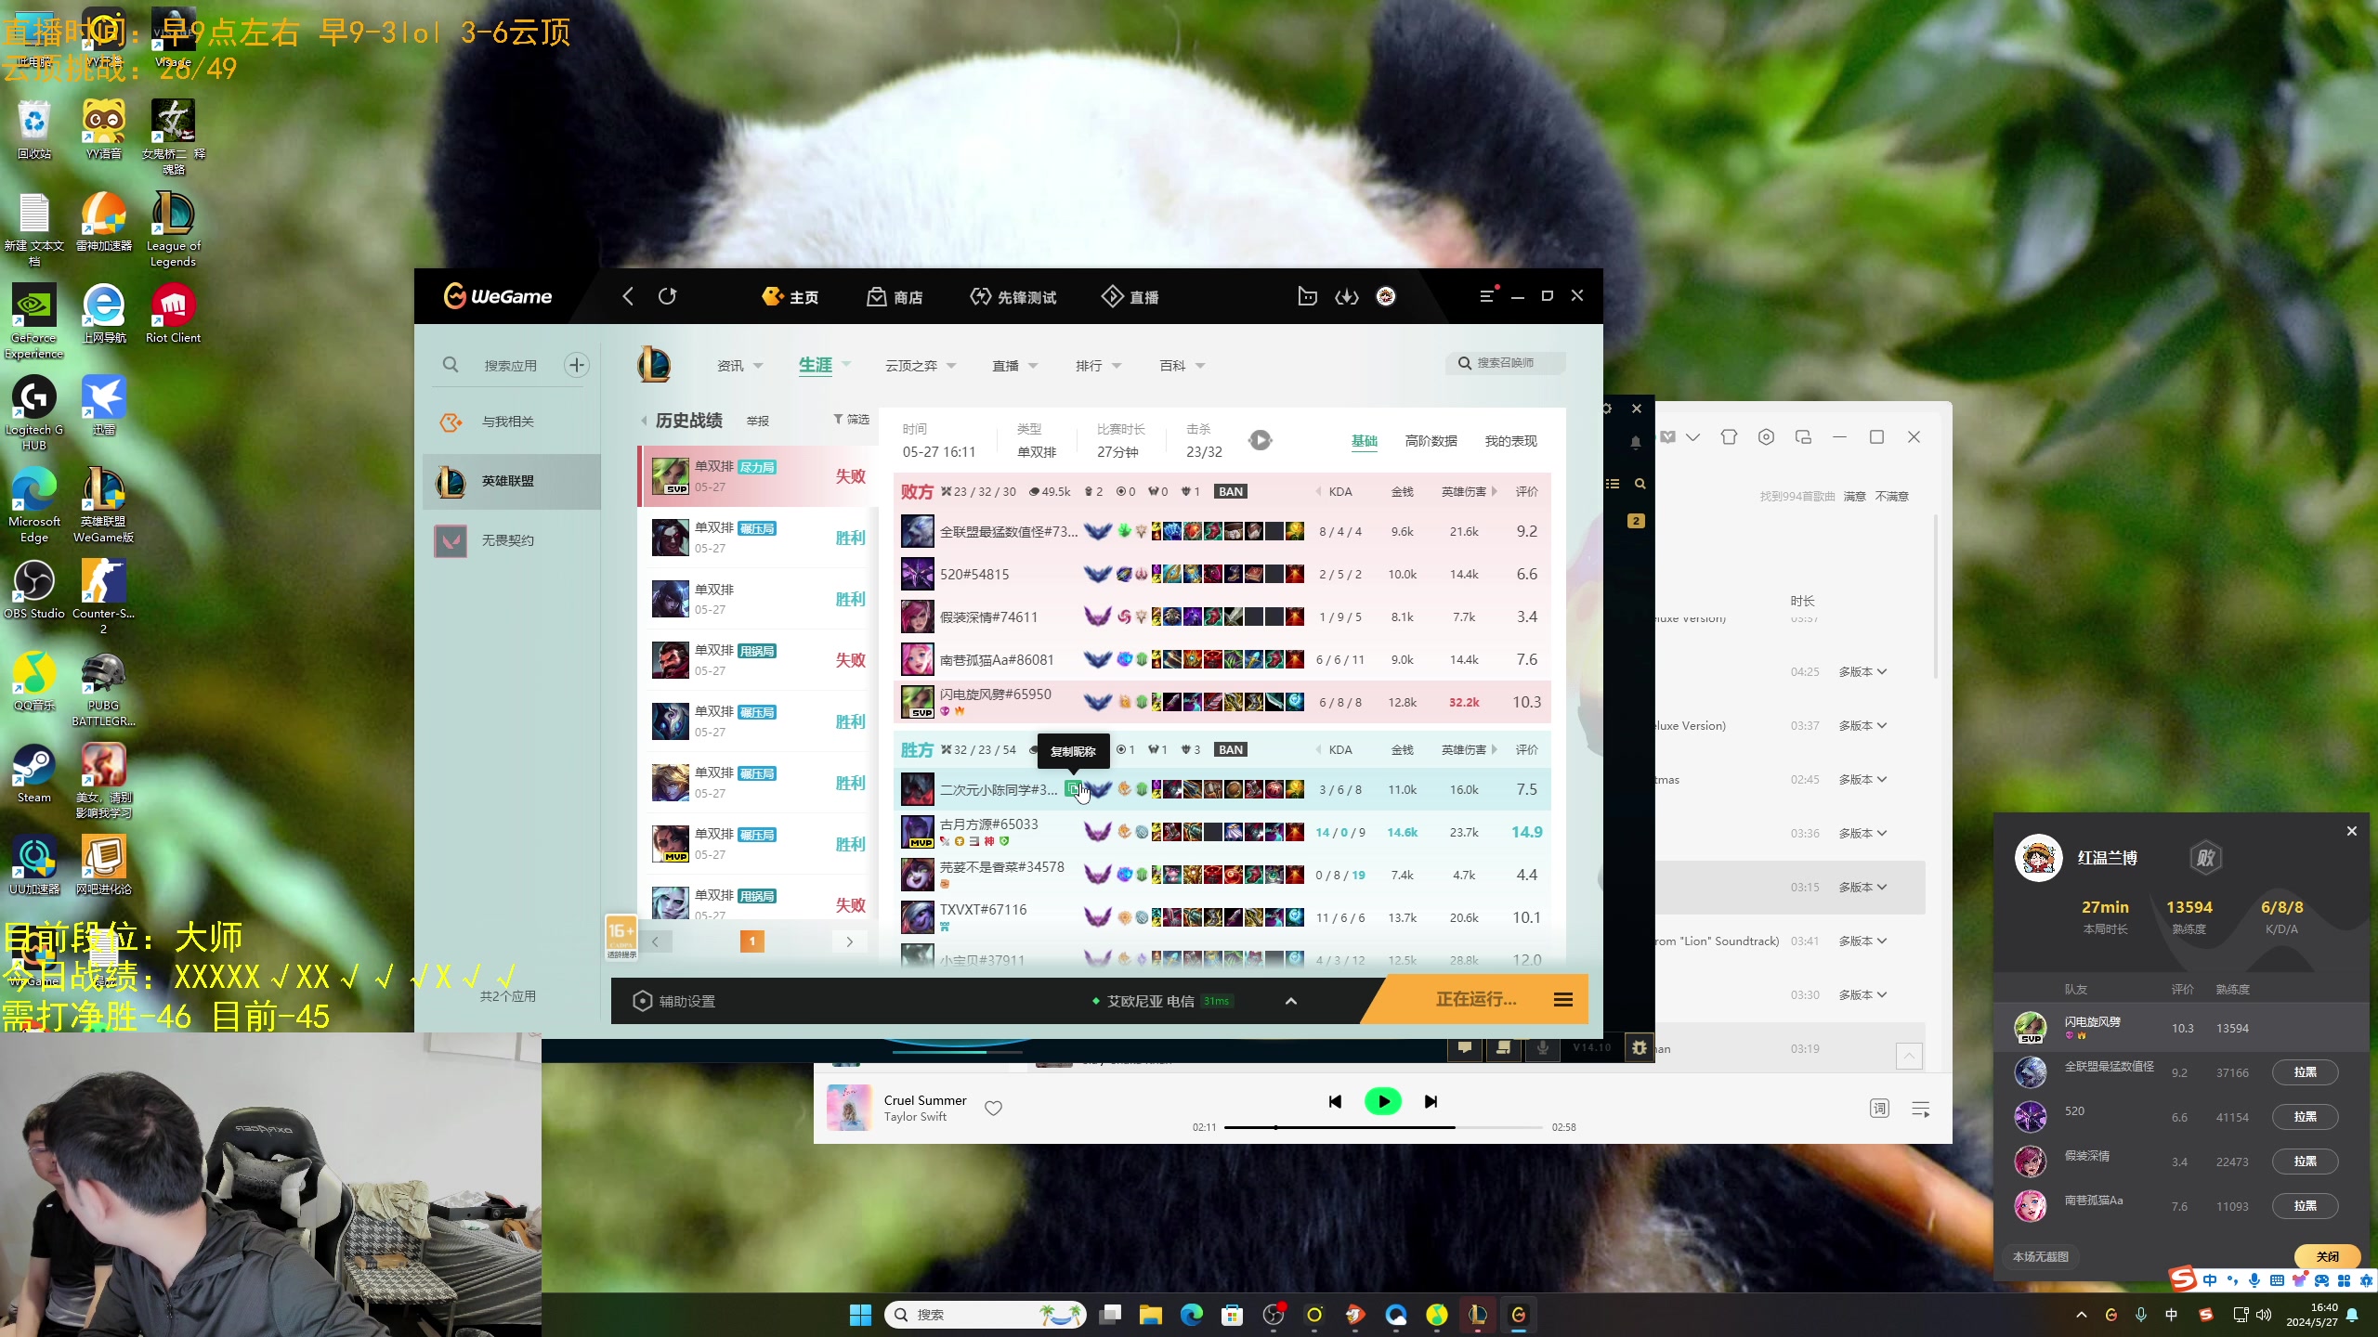
Task: Click the 搜索应用 search field
Action: coord(510,366)
